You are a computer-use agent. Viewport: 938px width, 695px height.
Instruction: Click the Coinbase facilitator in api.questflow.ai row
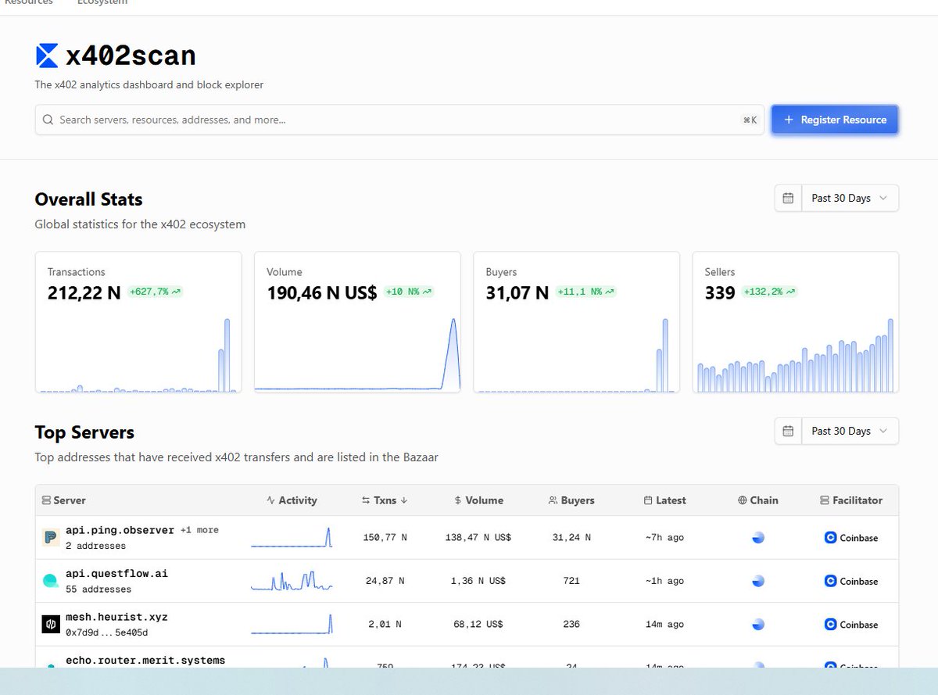point(851,581)
